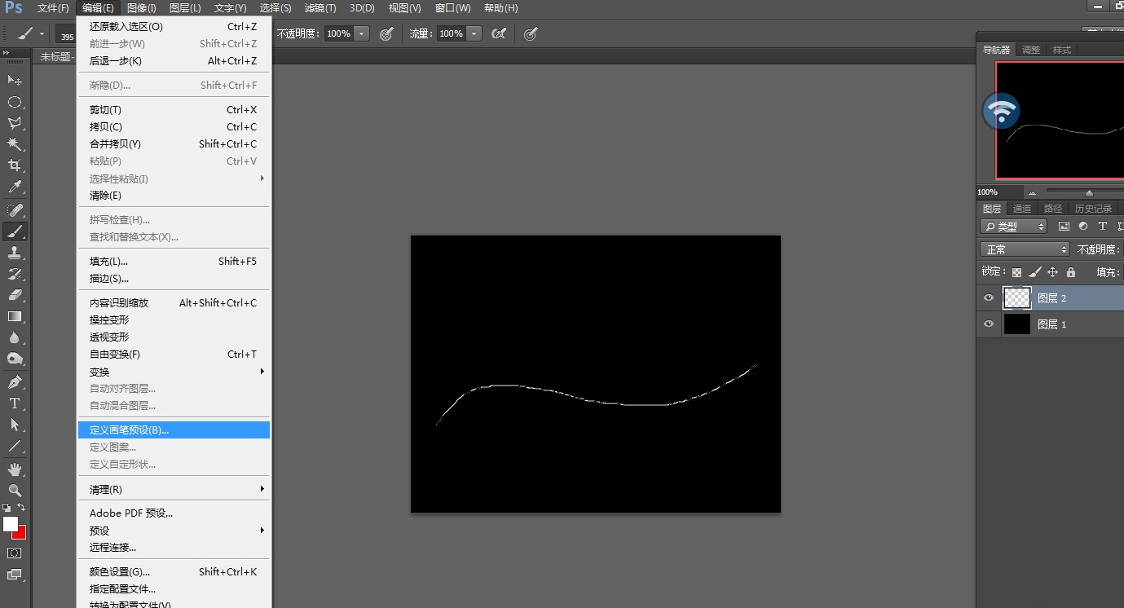Open the layer filter 类型 dropdown

coord(1014,227)
